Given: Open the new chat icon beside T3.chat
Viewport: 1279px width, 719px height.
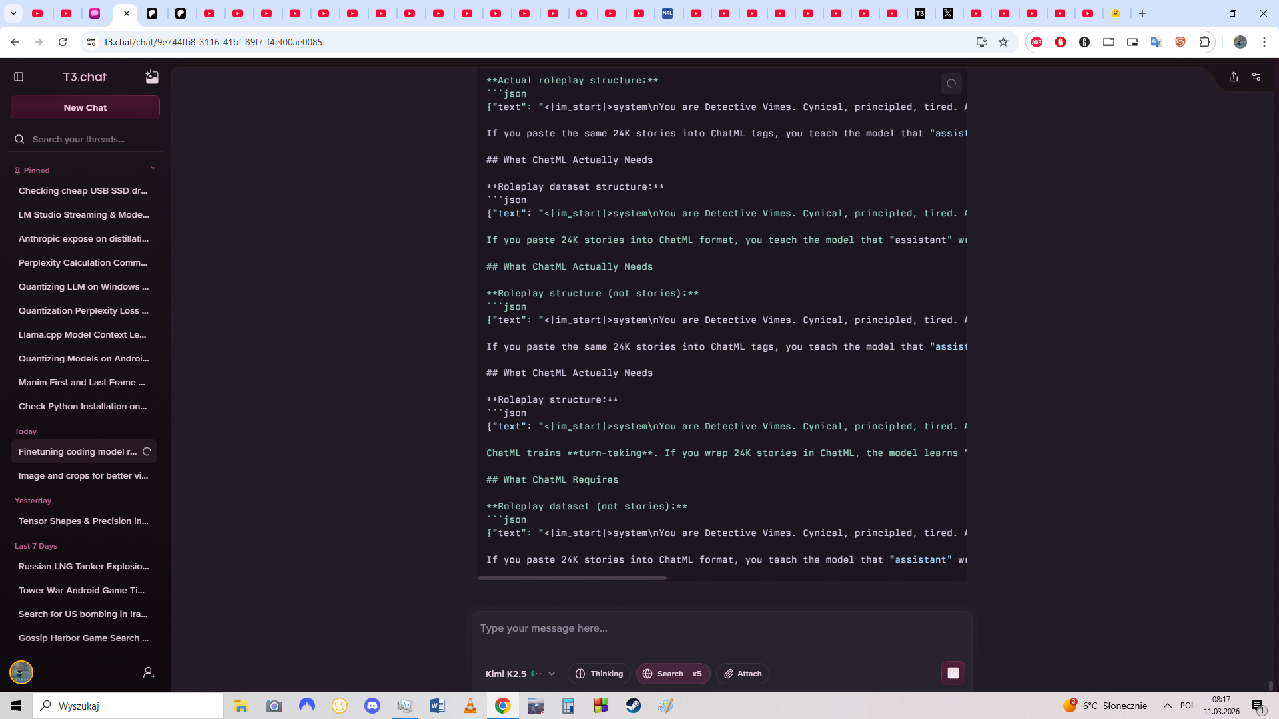Looking at the screenshot, I should [152, 77].
